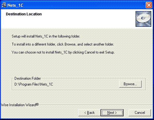Click the Destination Folder group label

coord(28,78)
